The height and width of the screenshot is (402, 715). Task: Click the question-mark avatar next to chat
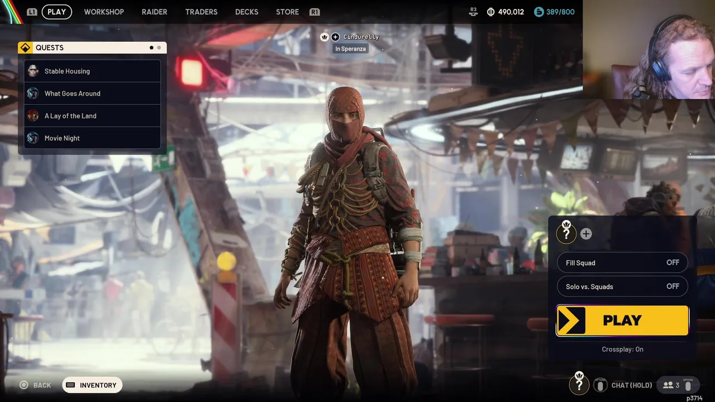click(579, 384)
